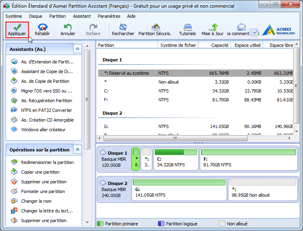
Task: Select C: 34.32GB NTFS disk block
Action: tap(176, 160)
